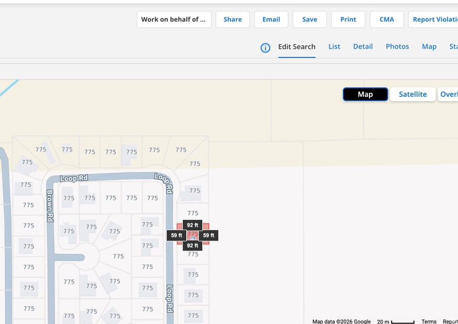Click the Share button
Image resolution: width=458 pixels, height=324 pixels.
point(232,19)
